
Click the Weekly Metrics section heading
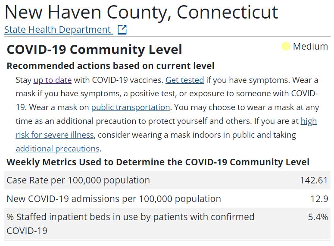(x=158, y=162)
